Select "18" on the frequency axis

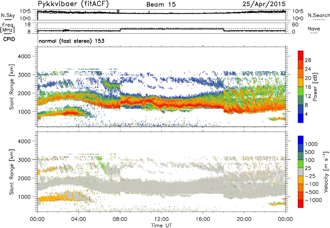click(x=28, y=25)
